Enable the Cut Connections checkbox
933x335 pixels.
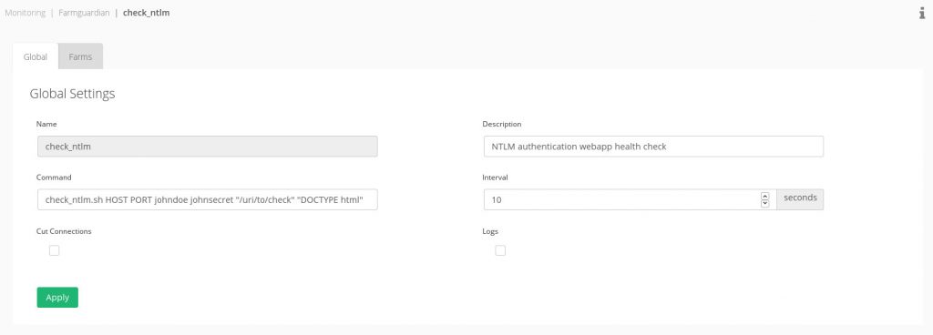[54, 250]
